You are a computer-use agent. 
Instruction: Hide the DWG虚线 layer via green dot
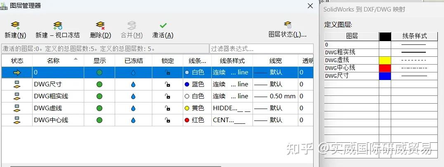pyautogui.click(x=99, y=108)
